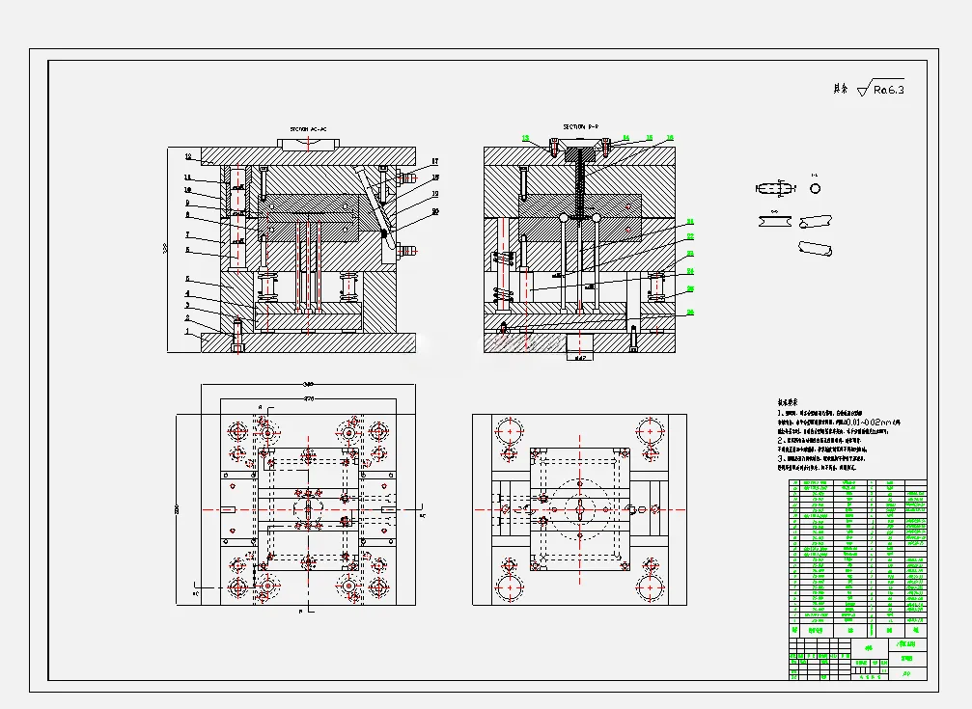The width and height of the screenshot is (972, 709).
Task: Click green callout number 25
Action: [690, 289]
